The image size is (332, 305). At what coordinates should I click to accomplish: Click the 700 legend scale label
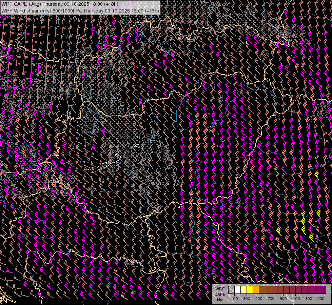tap(271, 299)
